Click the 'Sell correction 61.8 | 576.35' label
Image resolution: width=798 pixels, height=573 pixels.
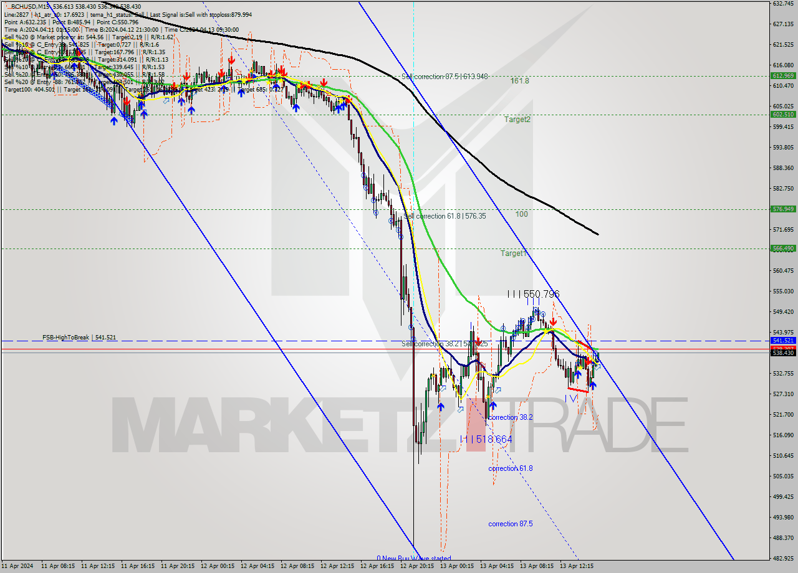(x=445, y=216)
